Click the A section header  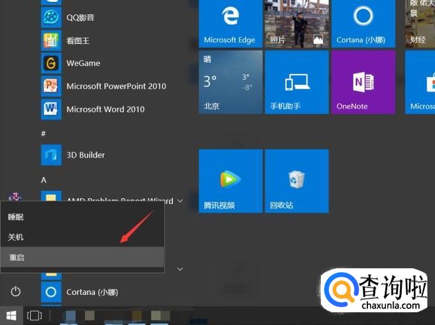(43, 180)
